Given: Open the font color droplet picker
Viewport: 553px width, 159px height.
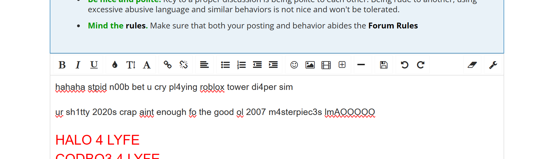Looking at the screenshot, I should click(115, 65).
